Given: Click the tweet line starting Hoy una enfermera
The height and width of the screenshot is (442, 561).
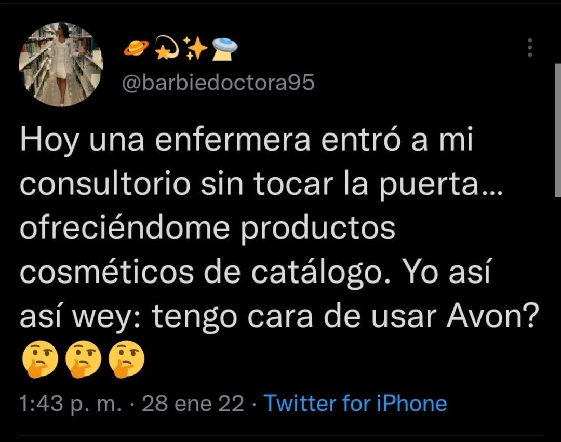Looking at the screenshot, I should 247,140.
